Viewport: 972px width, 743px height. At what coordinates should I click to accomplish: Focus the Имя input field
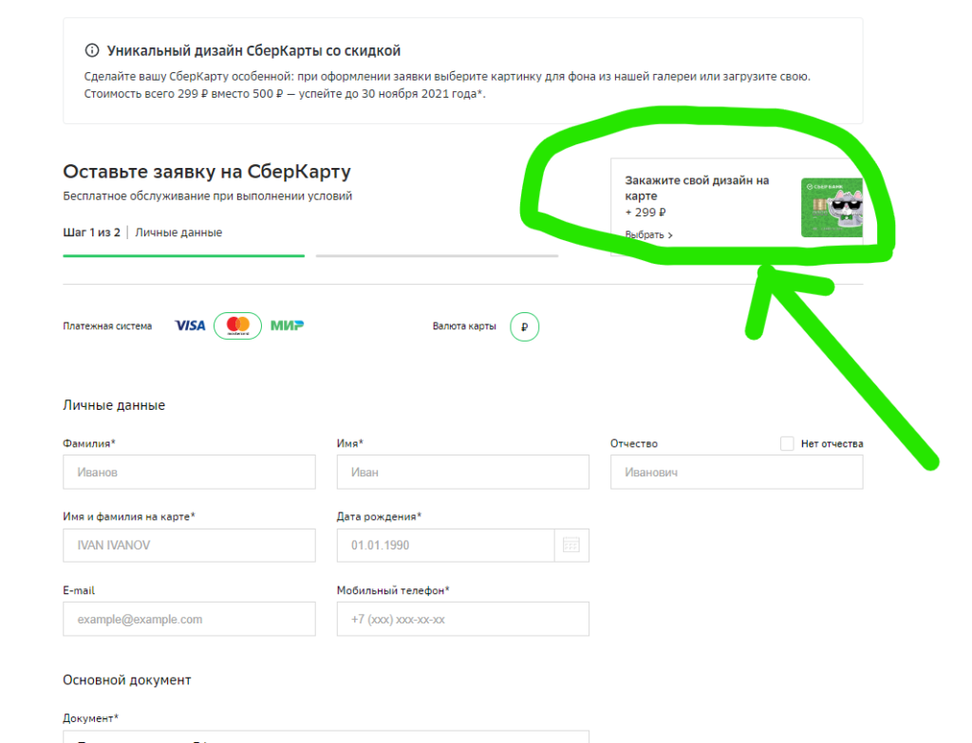coord(462,473)
